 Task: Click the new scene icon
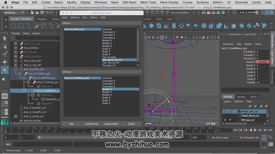32,12
